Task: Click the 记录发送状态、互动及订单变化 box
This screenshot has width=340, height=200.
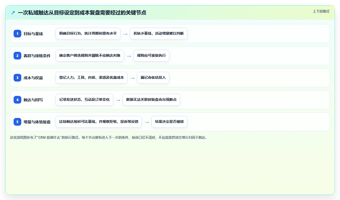Action: click(x=84, y=100)
